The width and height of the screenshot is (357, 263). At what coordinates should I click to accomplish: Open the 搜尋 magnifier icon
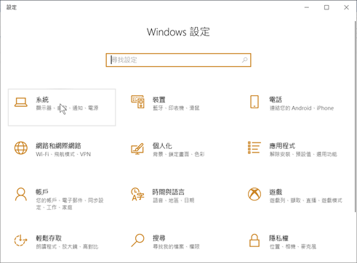click(x=137, y=240)
